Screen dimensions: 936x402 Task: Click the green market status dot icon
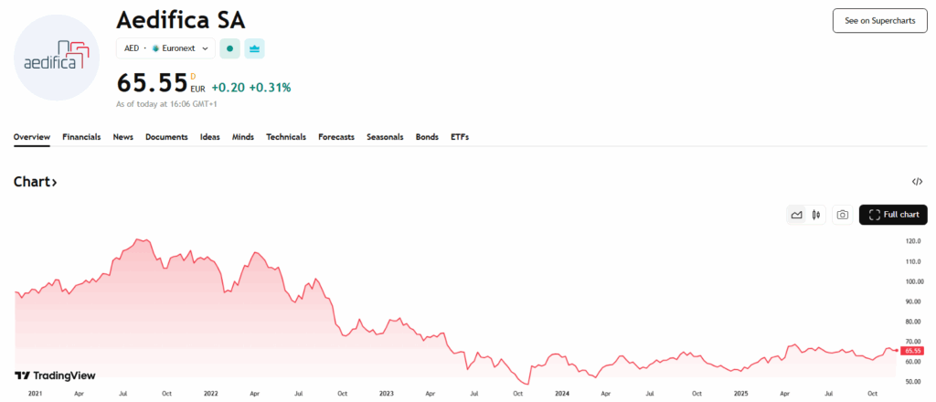pyautogui.click(x=229, y=48)
